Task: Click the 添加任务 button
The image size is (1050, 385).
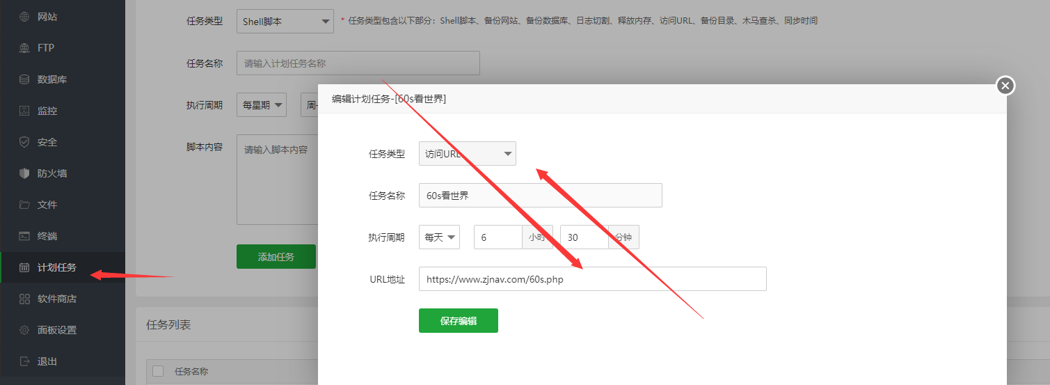Action: coord(276,257)
